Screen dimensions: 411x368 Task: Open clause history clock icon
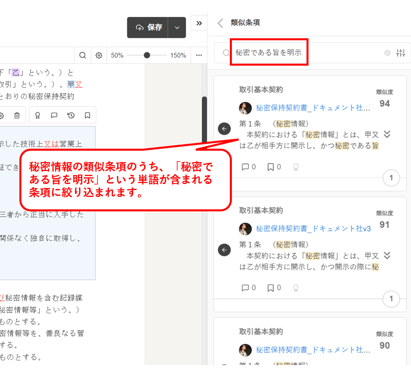[71, 115]
